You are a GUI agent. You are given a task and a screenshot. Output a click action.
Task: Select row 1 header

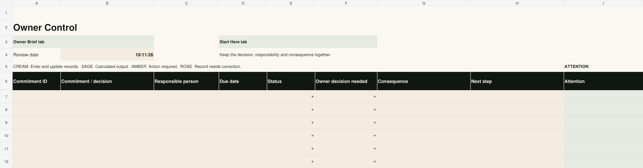click(x=6, y=13)
